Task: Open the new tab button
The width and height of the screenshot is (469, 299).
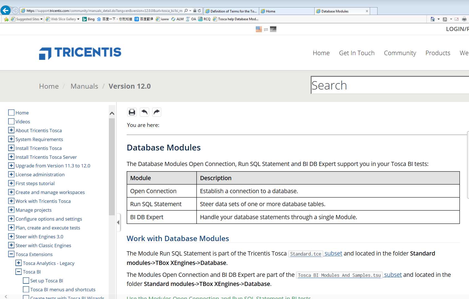Action: pos(374,11)
